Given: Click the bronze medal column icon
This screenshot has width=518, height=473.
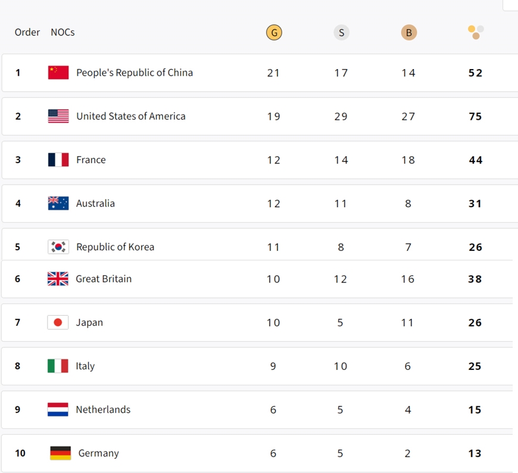Looking at the screenshot, I should (x=408, y=33).
